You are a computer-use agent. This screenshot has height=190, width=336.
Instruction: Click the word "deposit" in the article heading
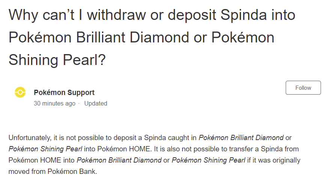pos(192,15)
